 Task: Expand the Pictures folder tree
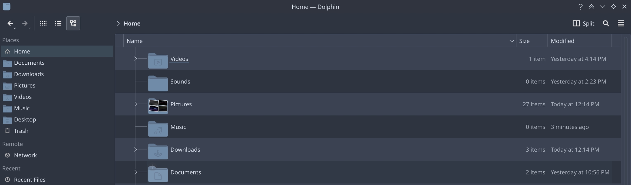(x=136, y=104)
